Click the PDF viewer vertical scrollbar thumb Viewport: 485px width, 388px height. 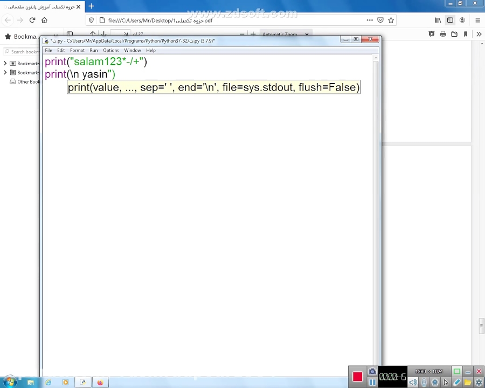481,326
